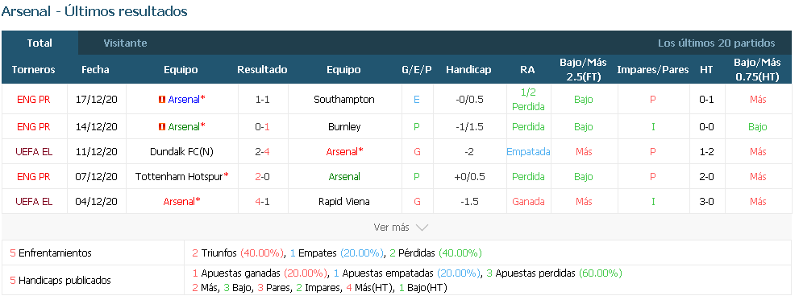This screenshot has height=304, width=799.
Task: Click the Empatada result in RA column
Action: tap(528, 151)
